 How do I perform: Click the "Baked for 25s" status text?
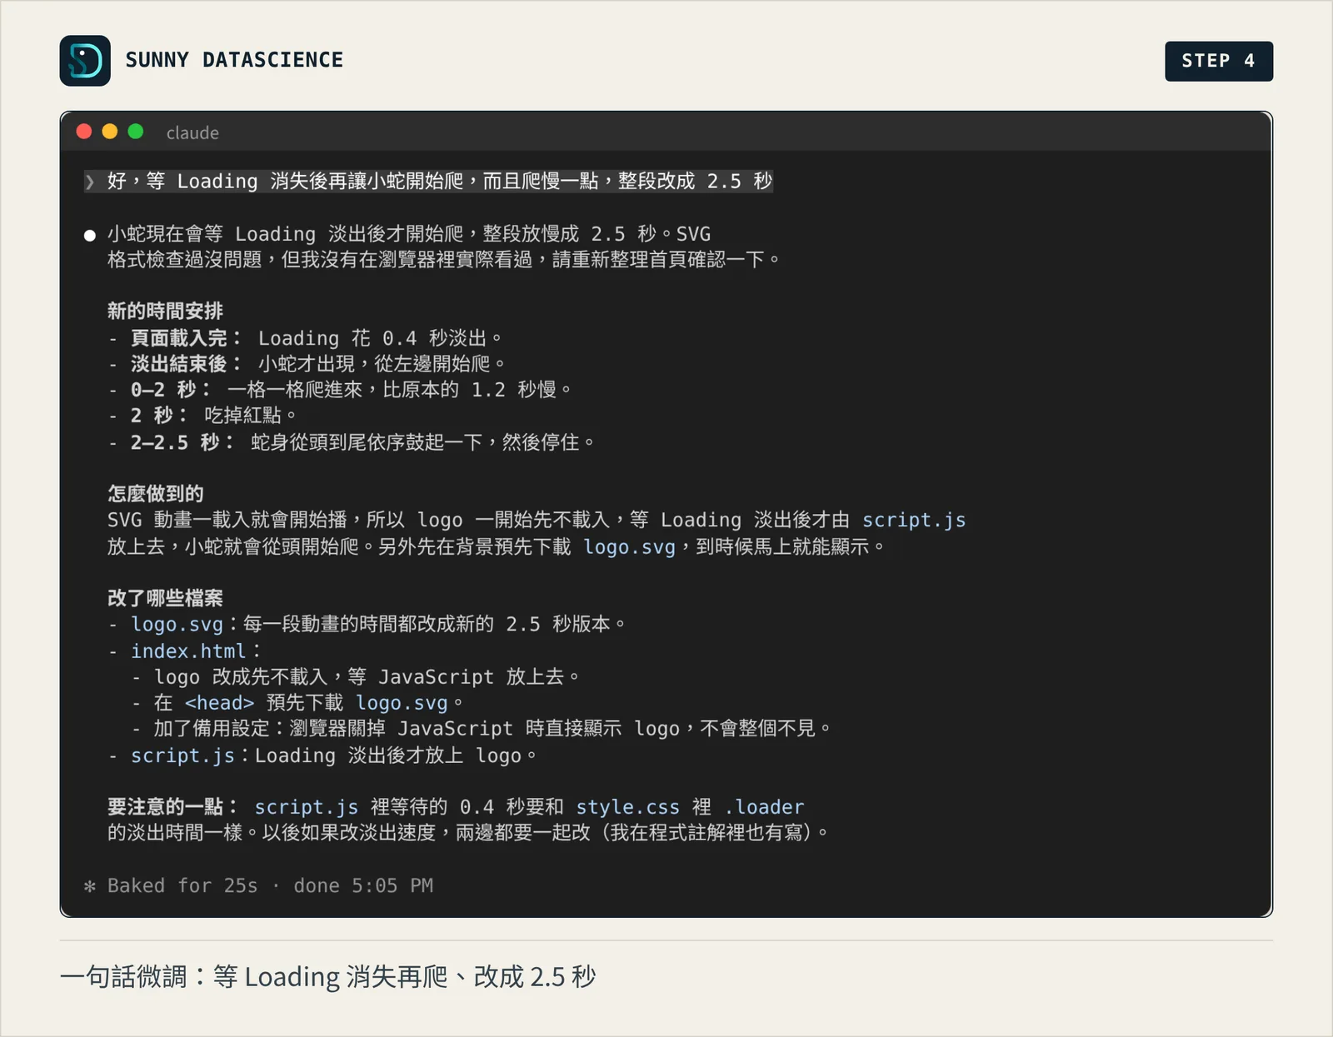[x=182, y=886]
